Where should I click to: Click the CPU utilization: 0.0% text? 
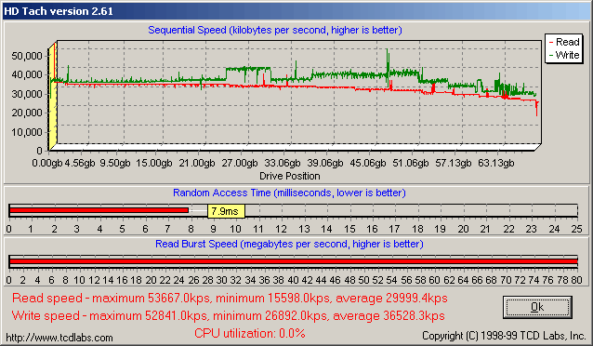(x=250, y=333)
